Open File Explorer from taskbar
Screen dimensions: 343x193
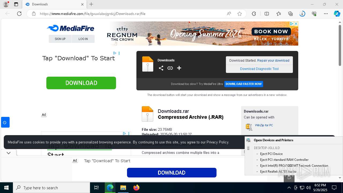tap(123, 188)
